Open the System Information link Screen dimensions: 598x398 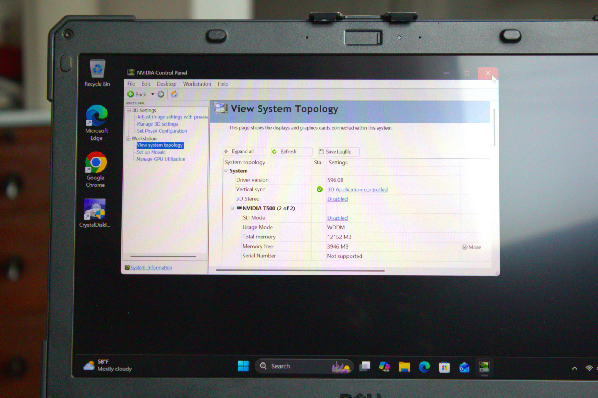pyautogui.click(x=151, y=268)
